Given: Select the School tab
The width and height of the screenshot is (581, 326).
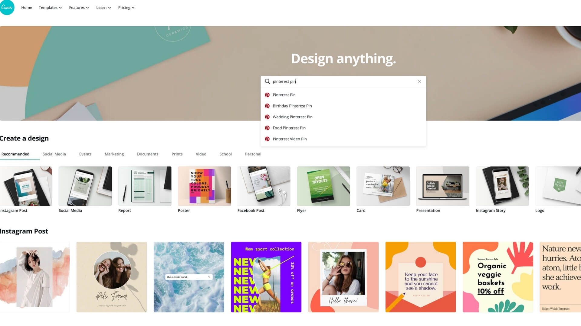Looking at the screenshot, I should click(x=226, y=154).
